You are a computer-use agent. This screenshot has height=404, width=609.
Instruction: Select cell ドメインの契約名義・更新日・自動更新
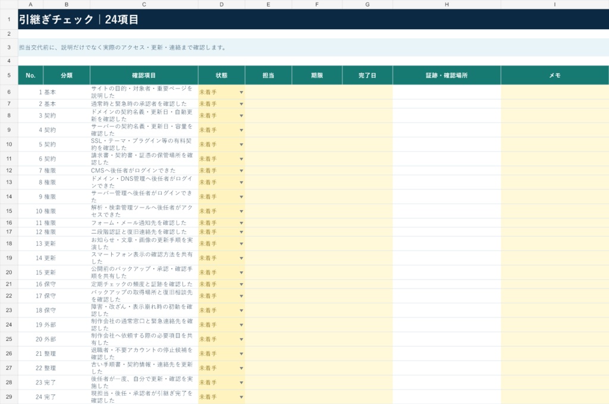coord(144,115)
